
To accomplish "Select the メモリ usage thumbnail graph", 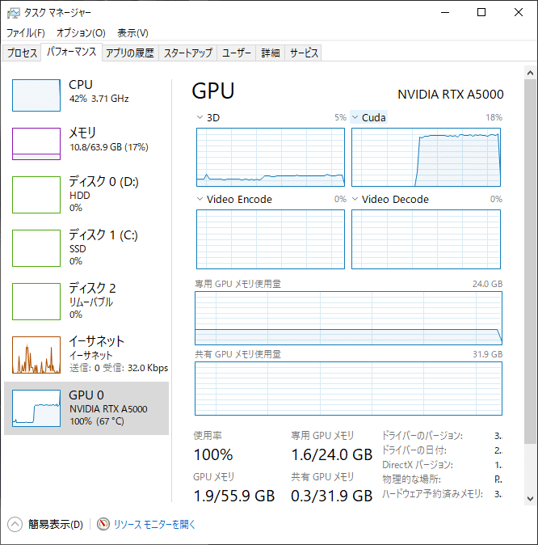I will [36, 144].
